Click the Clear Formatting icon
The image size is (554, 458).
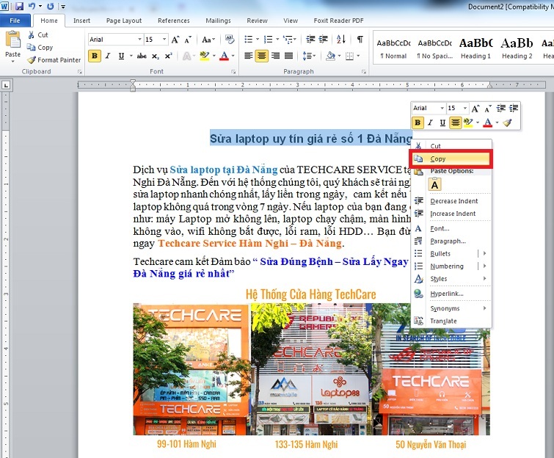230,40
